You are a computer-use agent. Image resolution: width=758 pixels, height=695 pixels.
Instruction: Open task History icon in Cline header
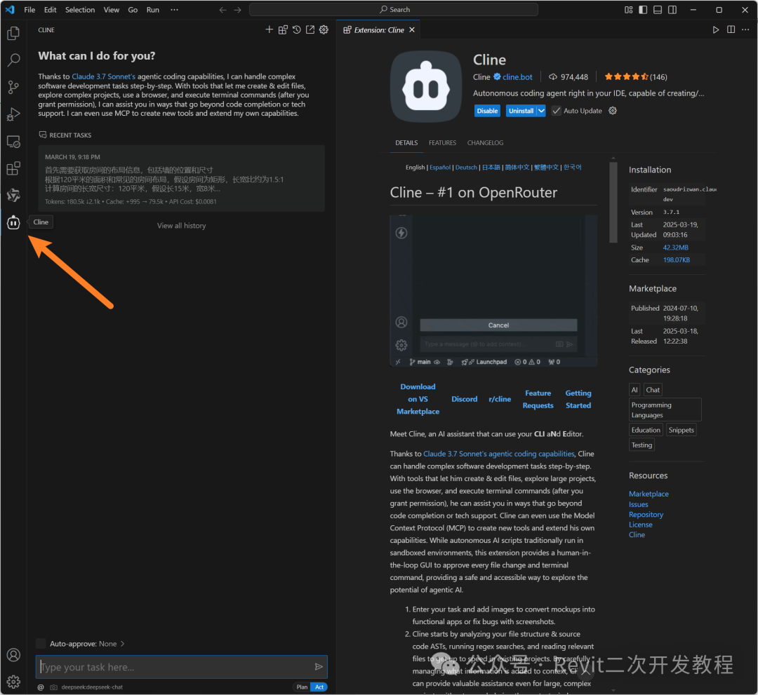(x=296, y=30)
